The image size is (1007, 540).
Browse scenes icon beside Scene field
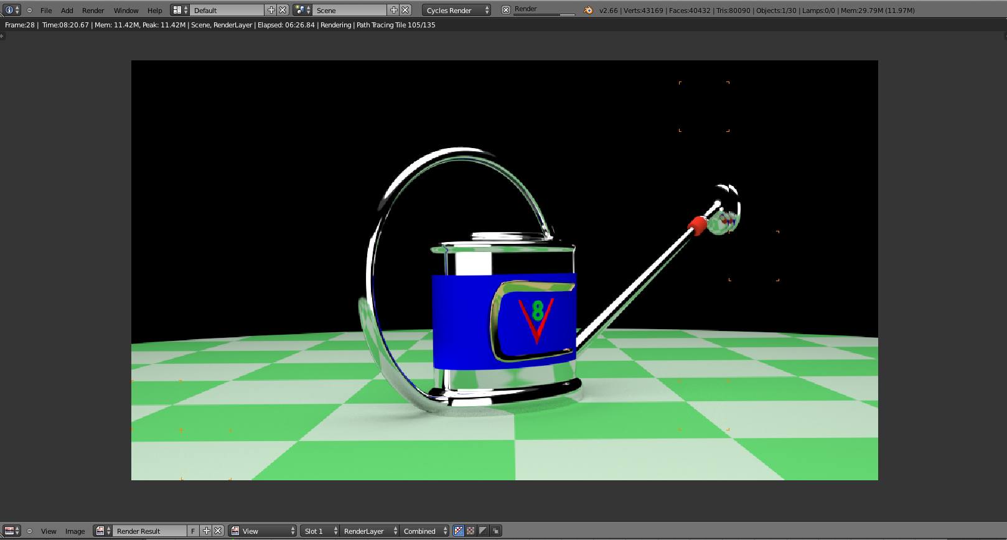coord(302,10)
